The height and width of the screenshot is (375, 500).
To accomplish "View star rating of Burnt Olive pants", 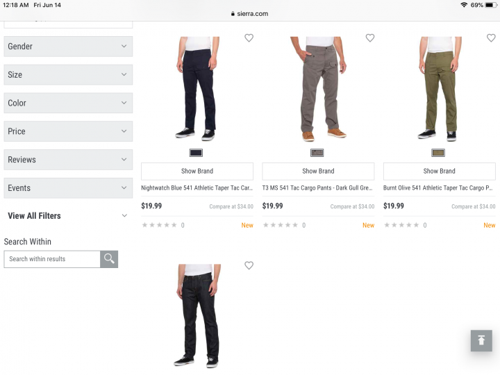I will [402, 225].
